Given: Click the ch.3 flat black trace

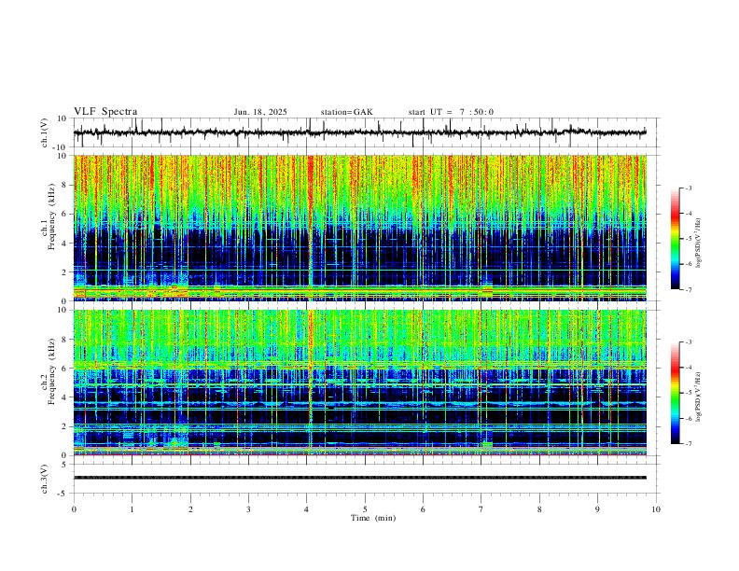Looking at the screenshot, I should coord(360,478).
